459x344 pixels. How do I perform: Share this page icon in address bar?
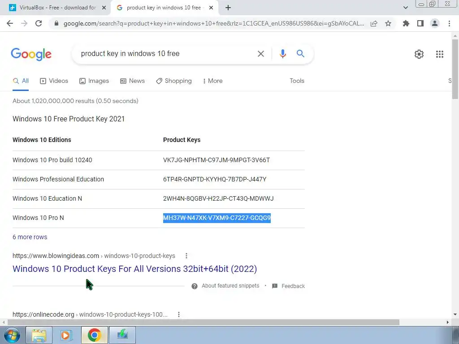[374, 23]
